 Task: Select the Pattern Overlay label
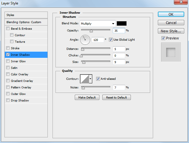[x=21, y=87]
